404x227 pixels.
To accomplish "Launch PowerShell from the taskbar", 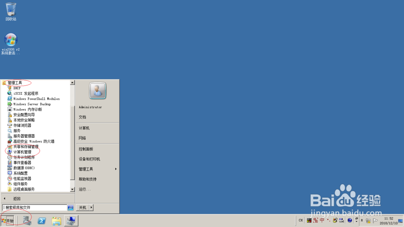I will click(x=42, y=221).
